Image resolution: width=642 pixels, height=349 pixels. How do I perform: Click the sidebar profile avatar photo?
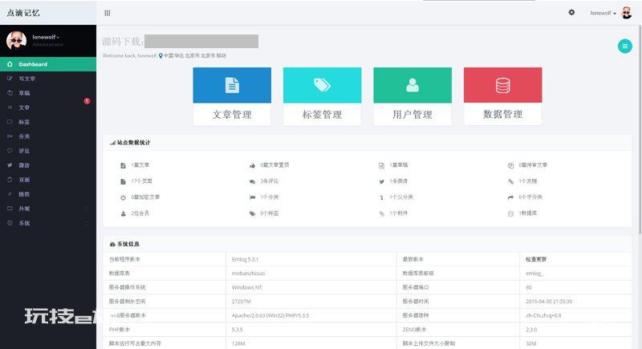16,40
